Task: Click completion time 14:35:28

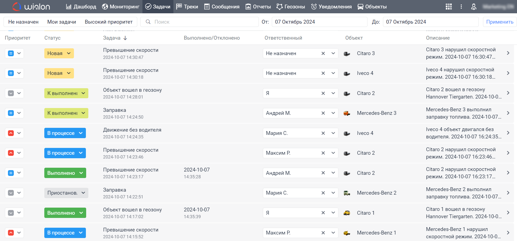Action: click(192, 177)
